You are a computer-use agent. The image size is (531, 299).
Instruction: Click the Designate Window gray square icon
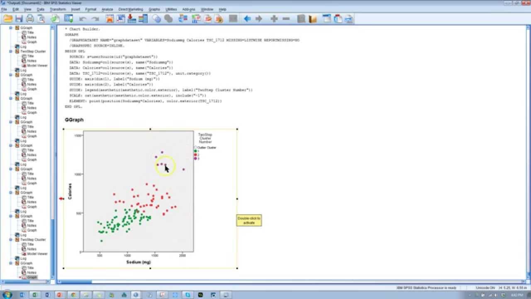pos(233,19)
